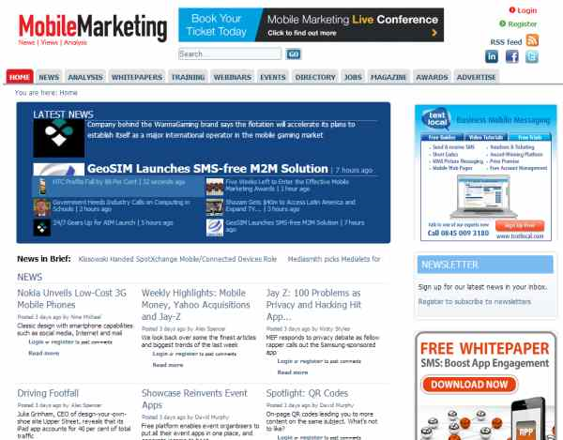Go to the JOBS tab
Screen dimensions: 563x440
tap(353, 77)
